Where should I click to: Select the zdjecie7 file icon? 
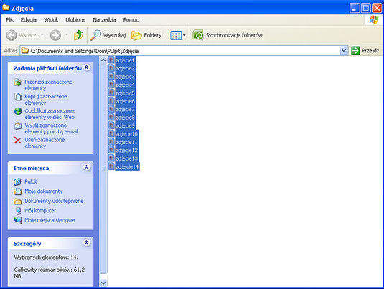(x=111, y=109)
